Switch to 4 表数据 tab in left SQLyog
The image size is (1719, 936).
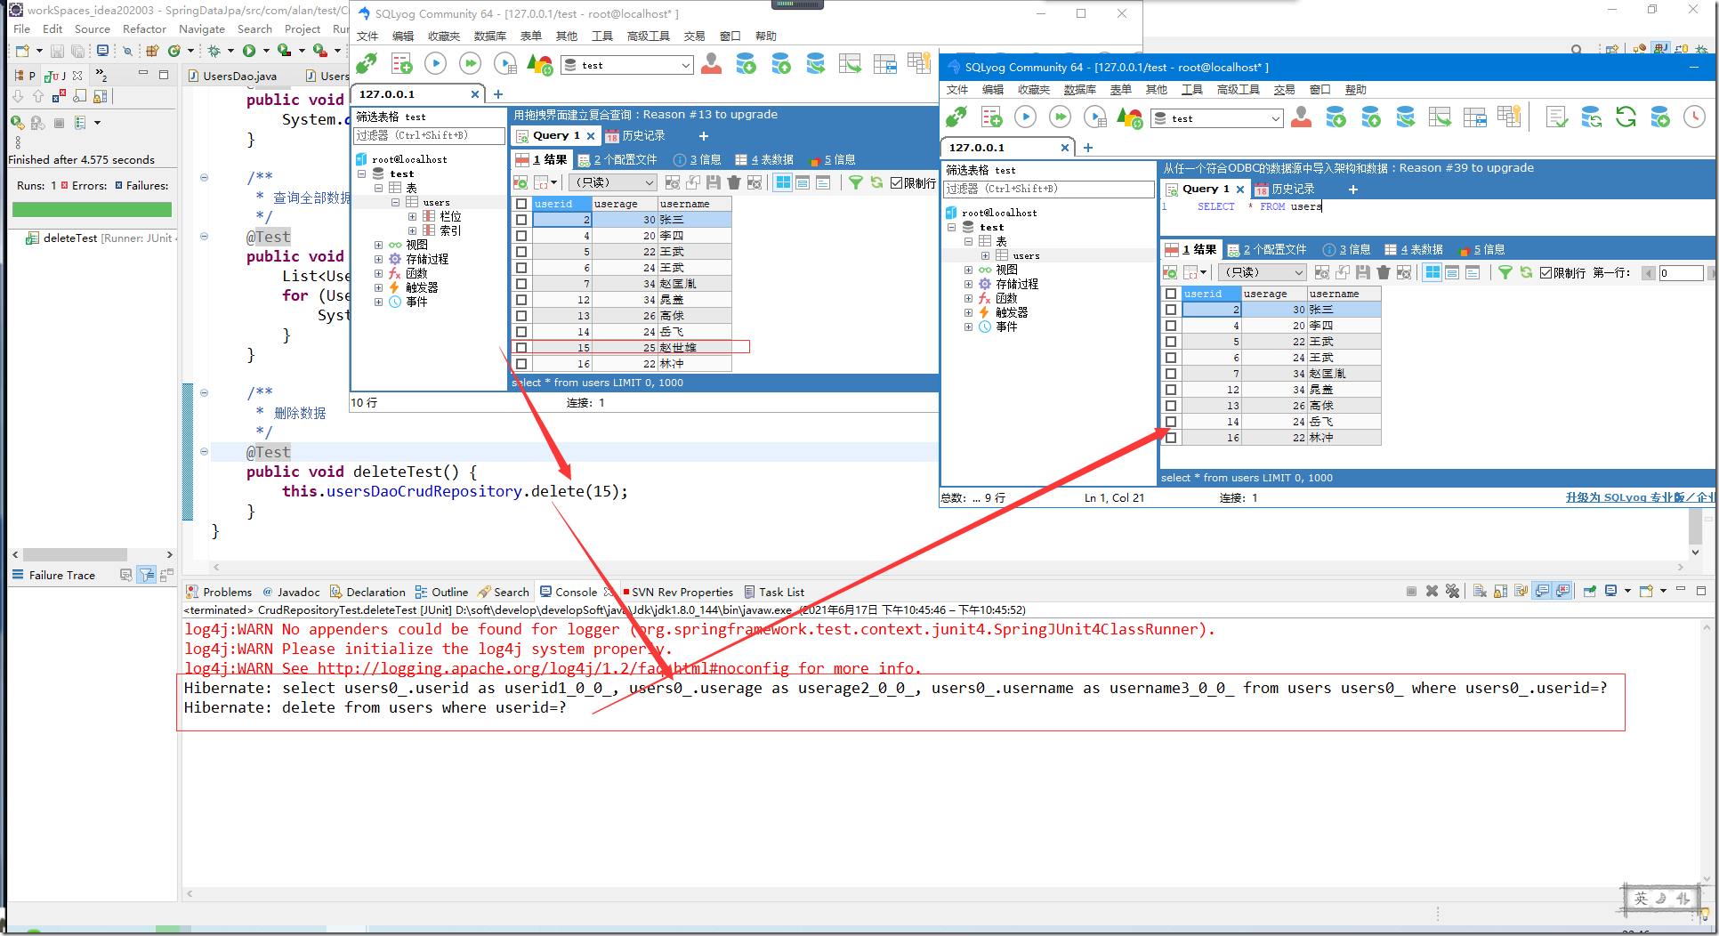(764, 159)
